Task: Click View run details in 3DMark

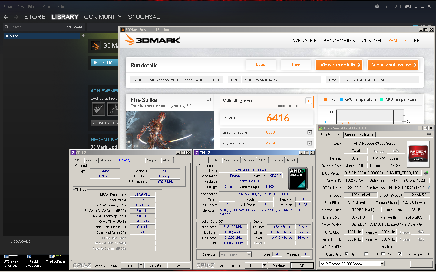Action: [x=339, y=65]
